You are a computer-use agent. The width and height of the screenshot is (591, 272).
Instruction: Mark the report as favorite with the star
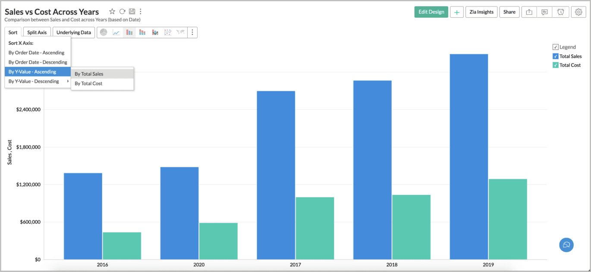[x=112, y=12]
